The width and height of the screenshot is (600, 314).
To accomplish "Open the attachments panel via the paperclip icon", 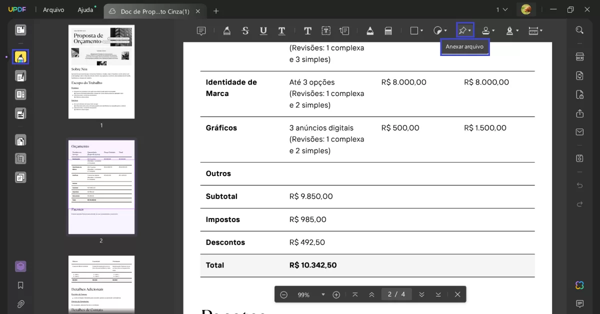I will [20, 303].
